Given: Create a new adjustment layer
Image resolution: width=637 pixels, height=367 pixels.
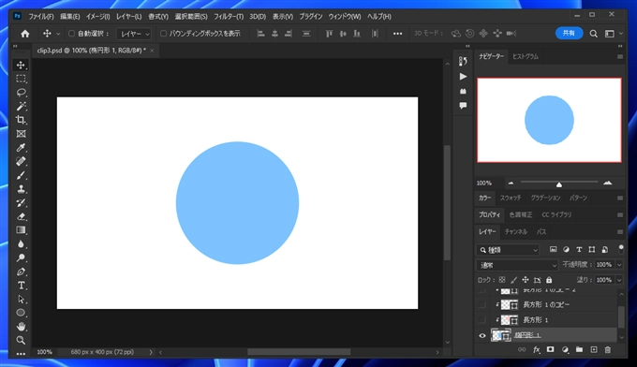Looking at the screenshot, I should pos(565,349).
